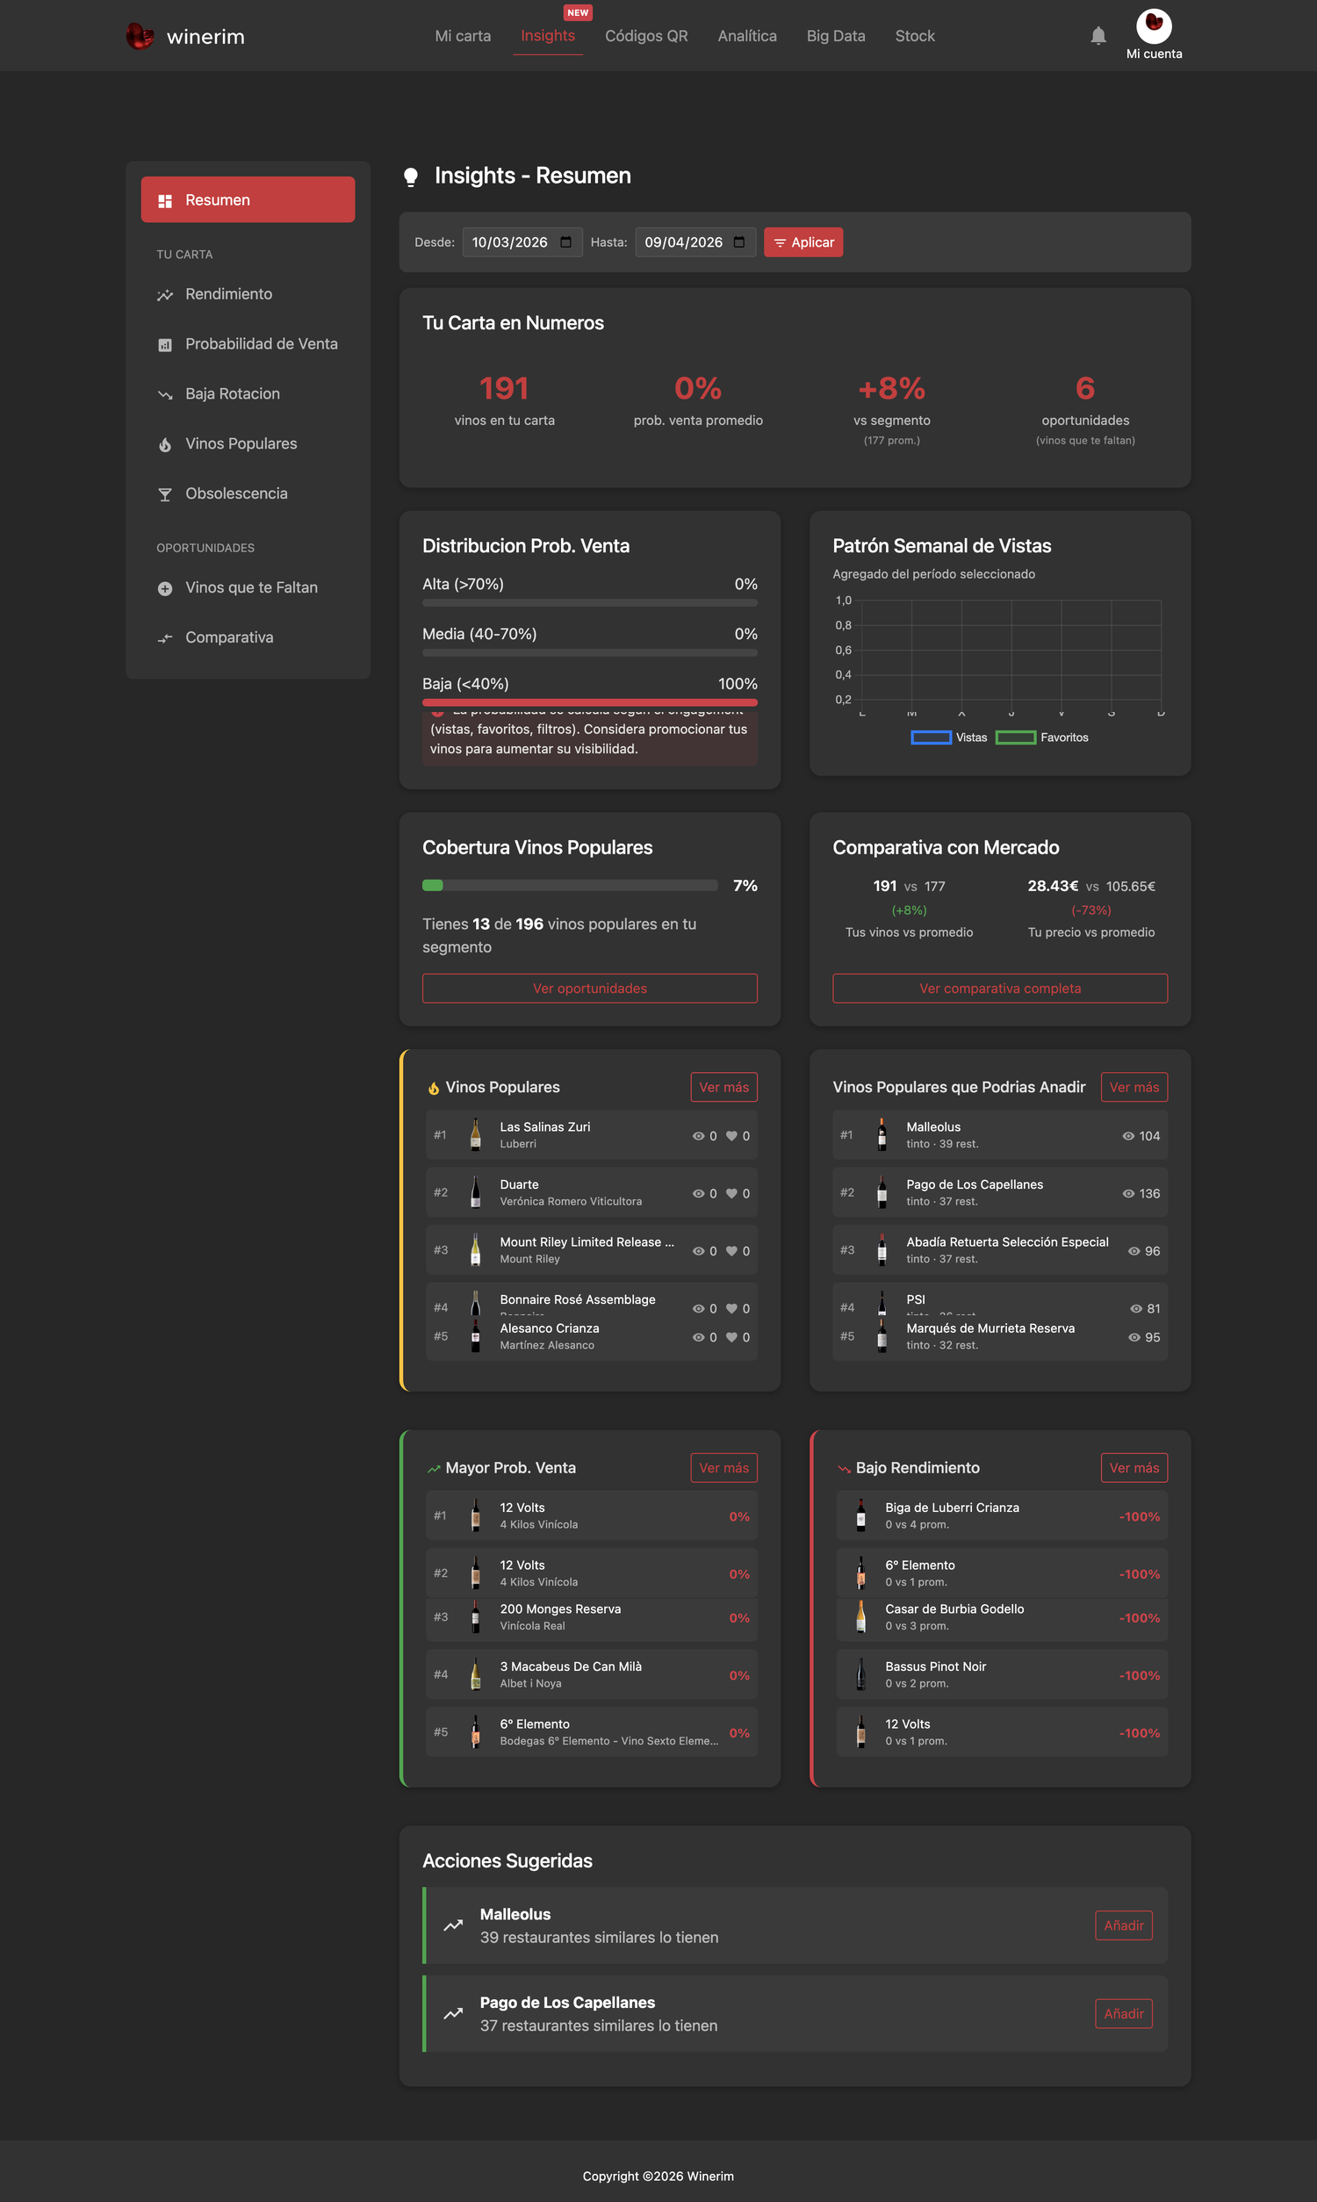1317x2202 pixels.
Task: Click the Rendimiento chart icon
Action: tap(165, 294)
